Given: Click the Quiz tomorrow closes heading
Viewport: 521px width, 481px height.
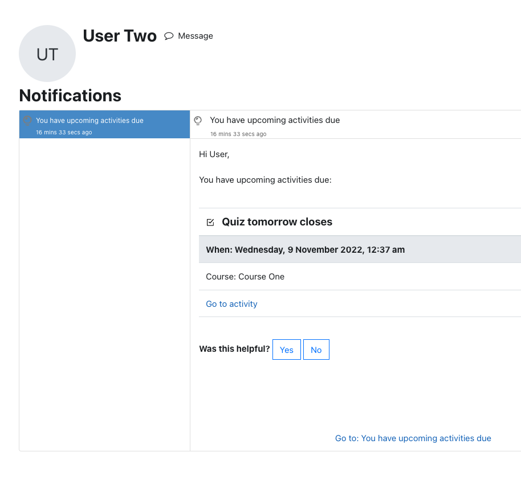Looking at the screenshot, I should [277, 222].
